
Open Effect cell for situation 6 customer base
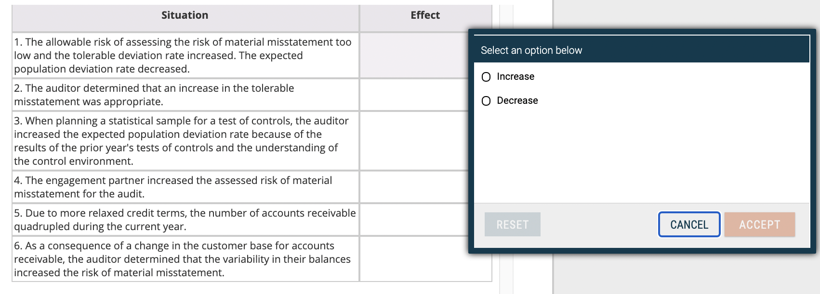425,259
